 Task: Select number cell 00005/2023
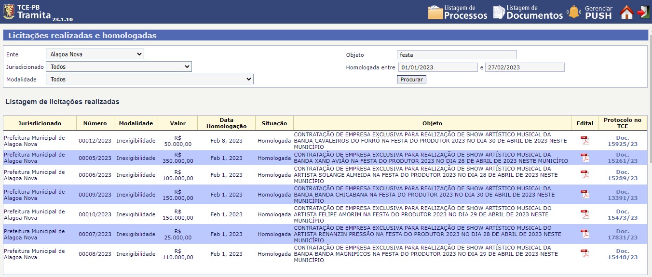(x=95, y=158)
